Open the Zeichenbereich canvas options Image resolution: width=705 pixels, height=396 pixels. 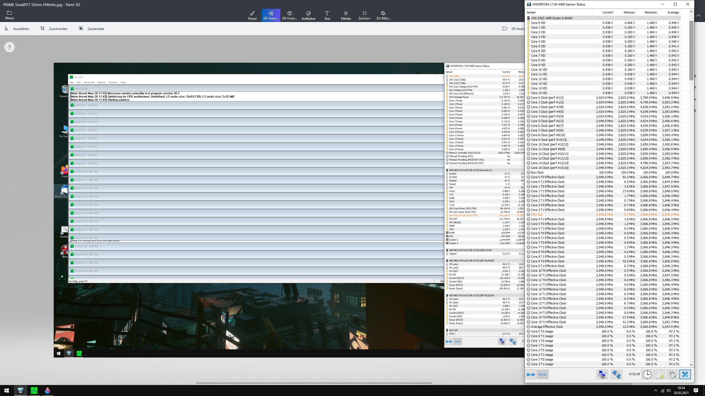[x=365, y=15]
